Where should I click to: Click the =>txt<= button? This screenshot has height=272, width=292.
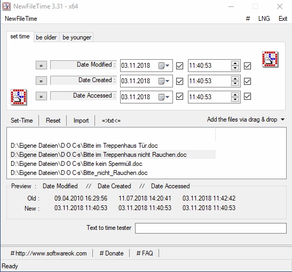click(x=111, y=121)
